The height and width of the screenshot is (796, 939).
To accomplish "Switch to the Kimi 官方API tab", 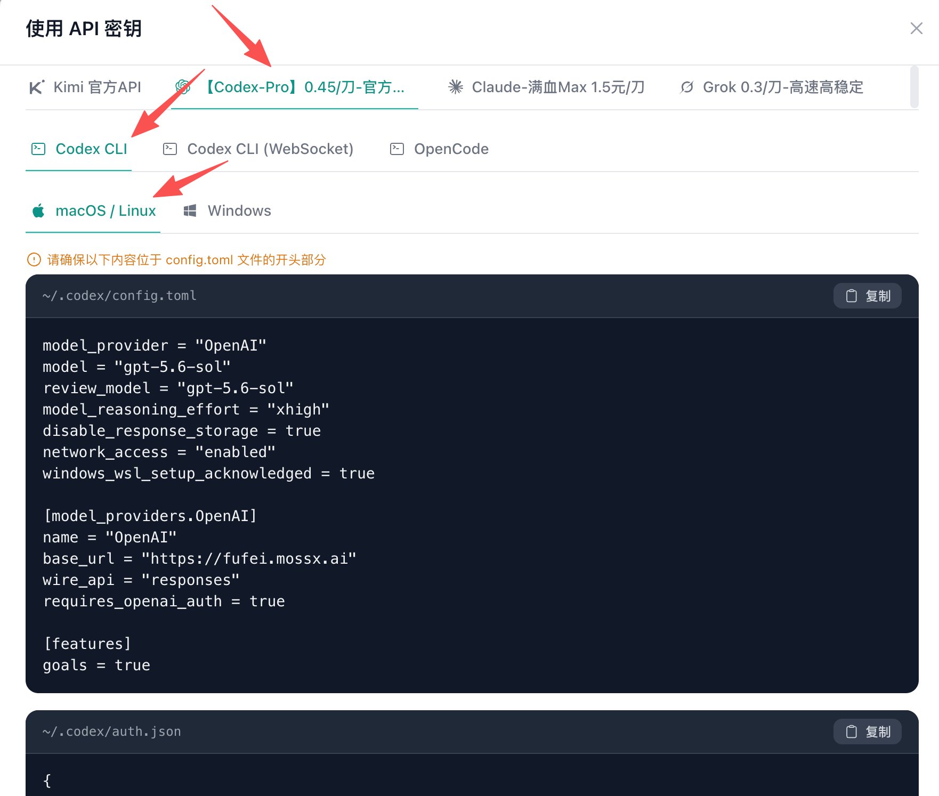I will (x=85, y=87).
